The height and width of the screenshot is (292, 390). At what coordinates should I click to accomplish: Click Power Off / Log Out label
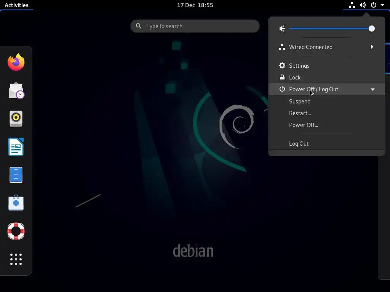pyautogui.click(x=313, y=89)
